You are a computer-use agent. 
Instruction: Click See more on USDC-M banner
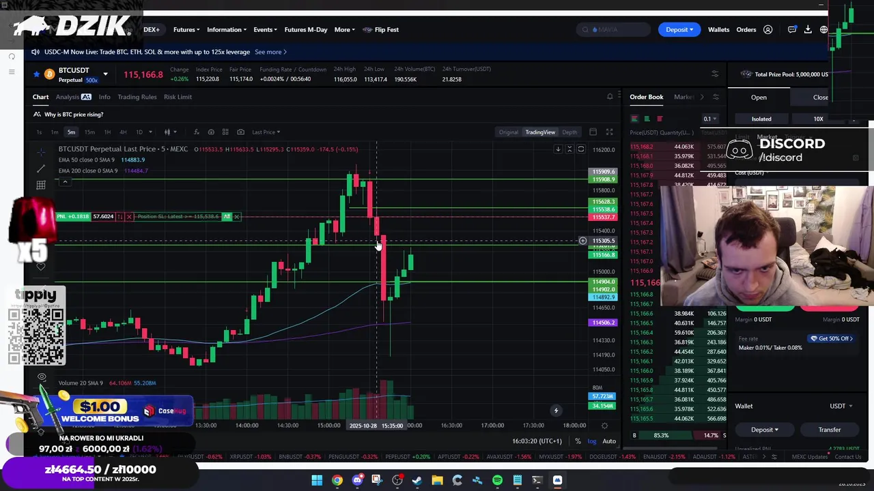270,52
